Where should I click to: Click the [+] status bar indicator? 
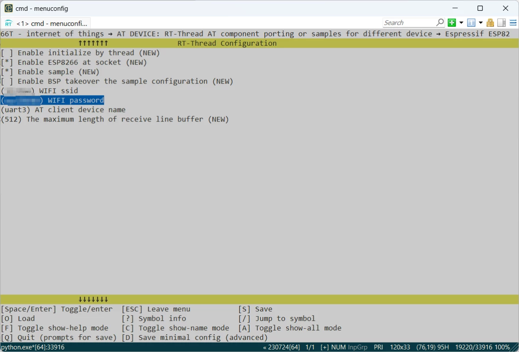325,347
